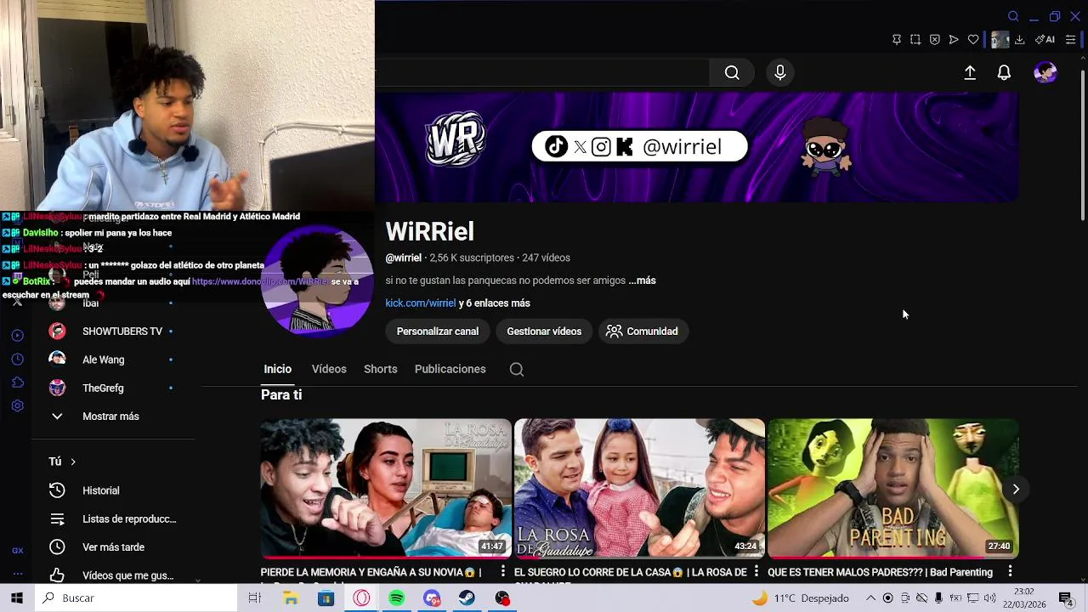This screenshot has width=1088, height=612.
Task: Open the profile thumbnail in Opera toolbar
Action: coord(1000,40)
